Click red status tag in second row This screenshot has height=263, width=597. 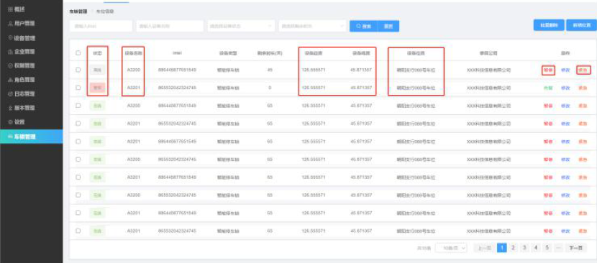click(x=97, y=88)
